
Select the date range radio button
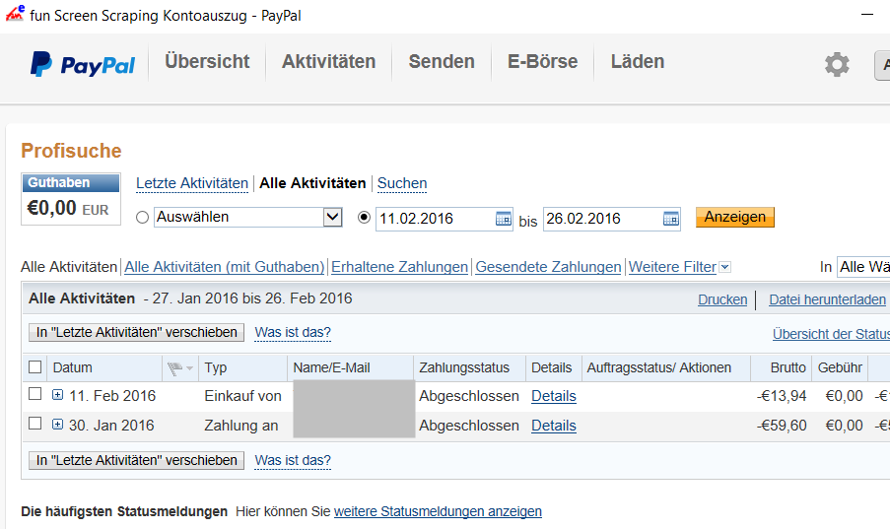click(364, 218)
